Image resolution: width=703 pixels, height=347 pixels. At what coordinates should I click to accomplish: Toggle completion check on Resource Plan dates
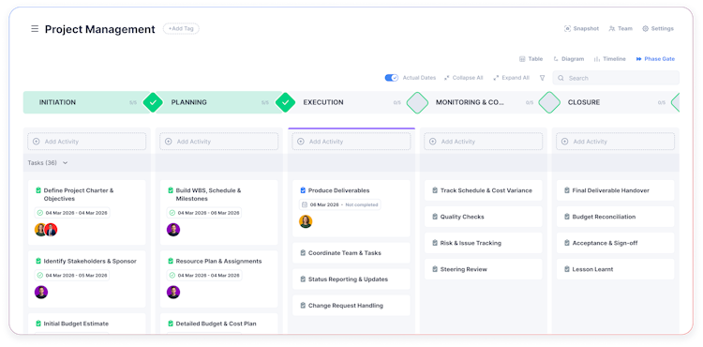click(x=172, y=276)
